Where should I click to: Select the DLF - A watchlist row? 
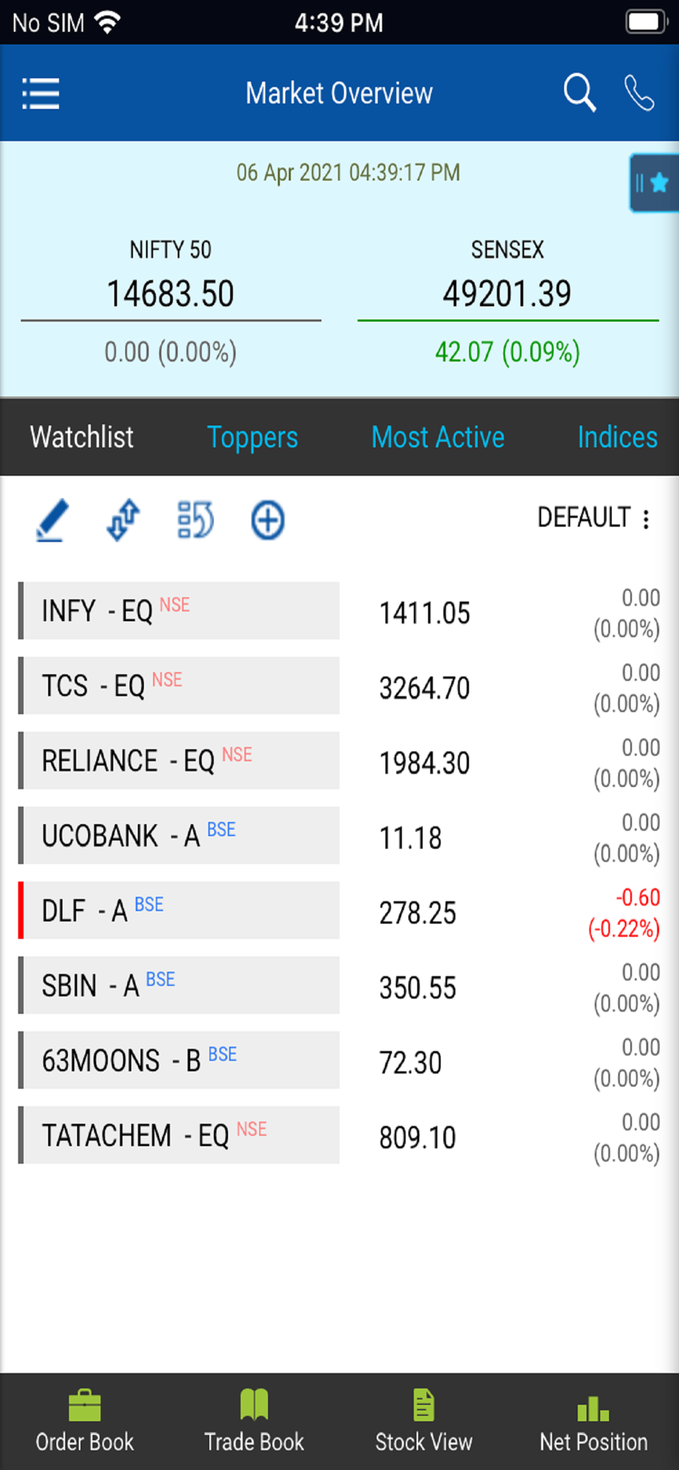point(179,911)
